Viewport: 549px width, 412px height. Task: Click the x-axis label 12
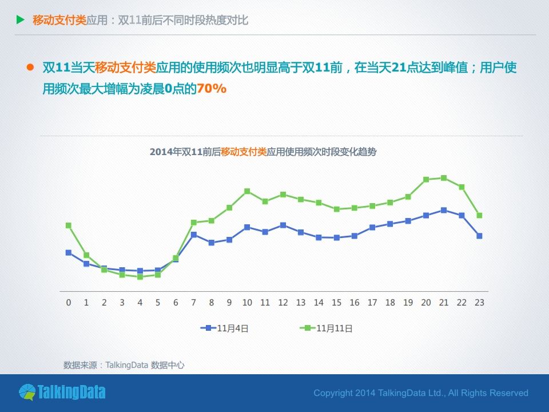pyautogui.click(x=283, y=302)
